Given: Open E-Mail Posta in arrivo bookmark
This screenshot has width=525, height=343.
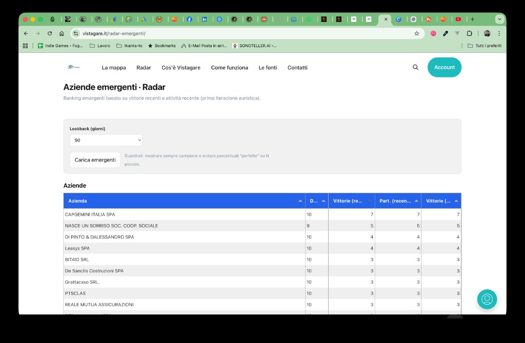Looking at the screenshot, I should pos(204,46).
